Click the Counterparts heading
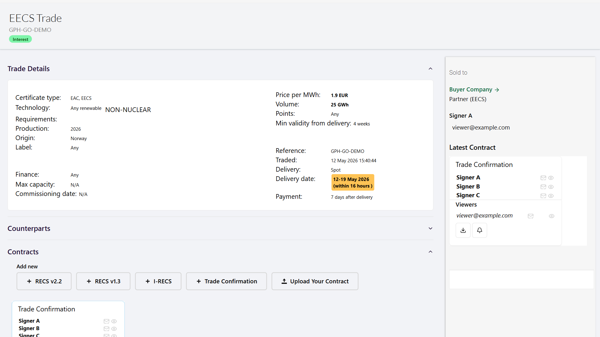600x337 pixels. click(29, 228)
